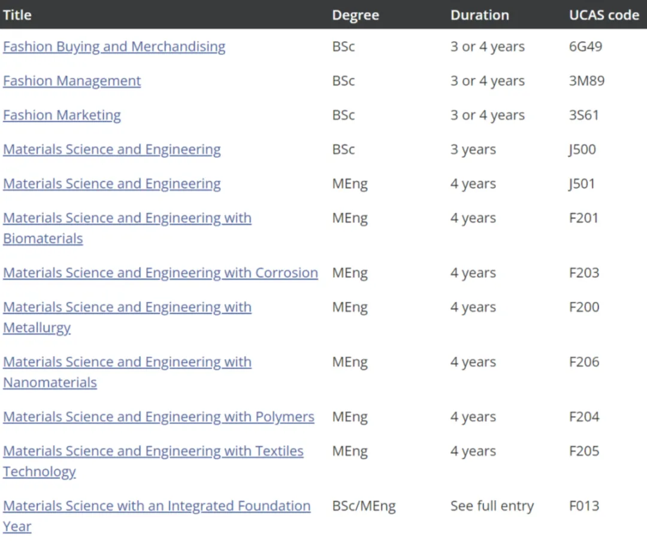Open Materials Science and Engineering link coded J500

point(112,149)
